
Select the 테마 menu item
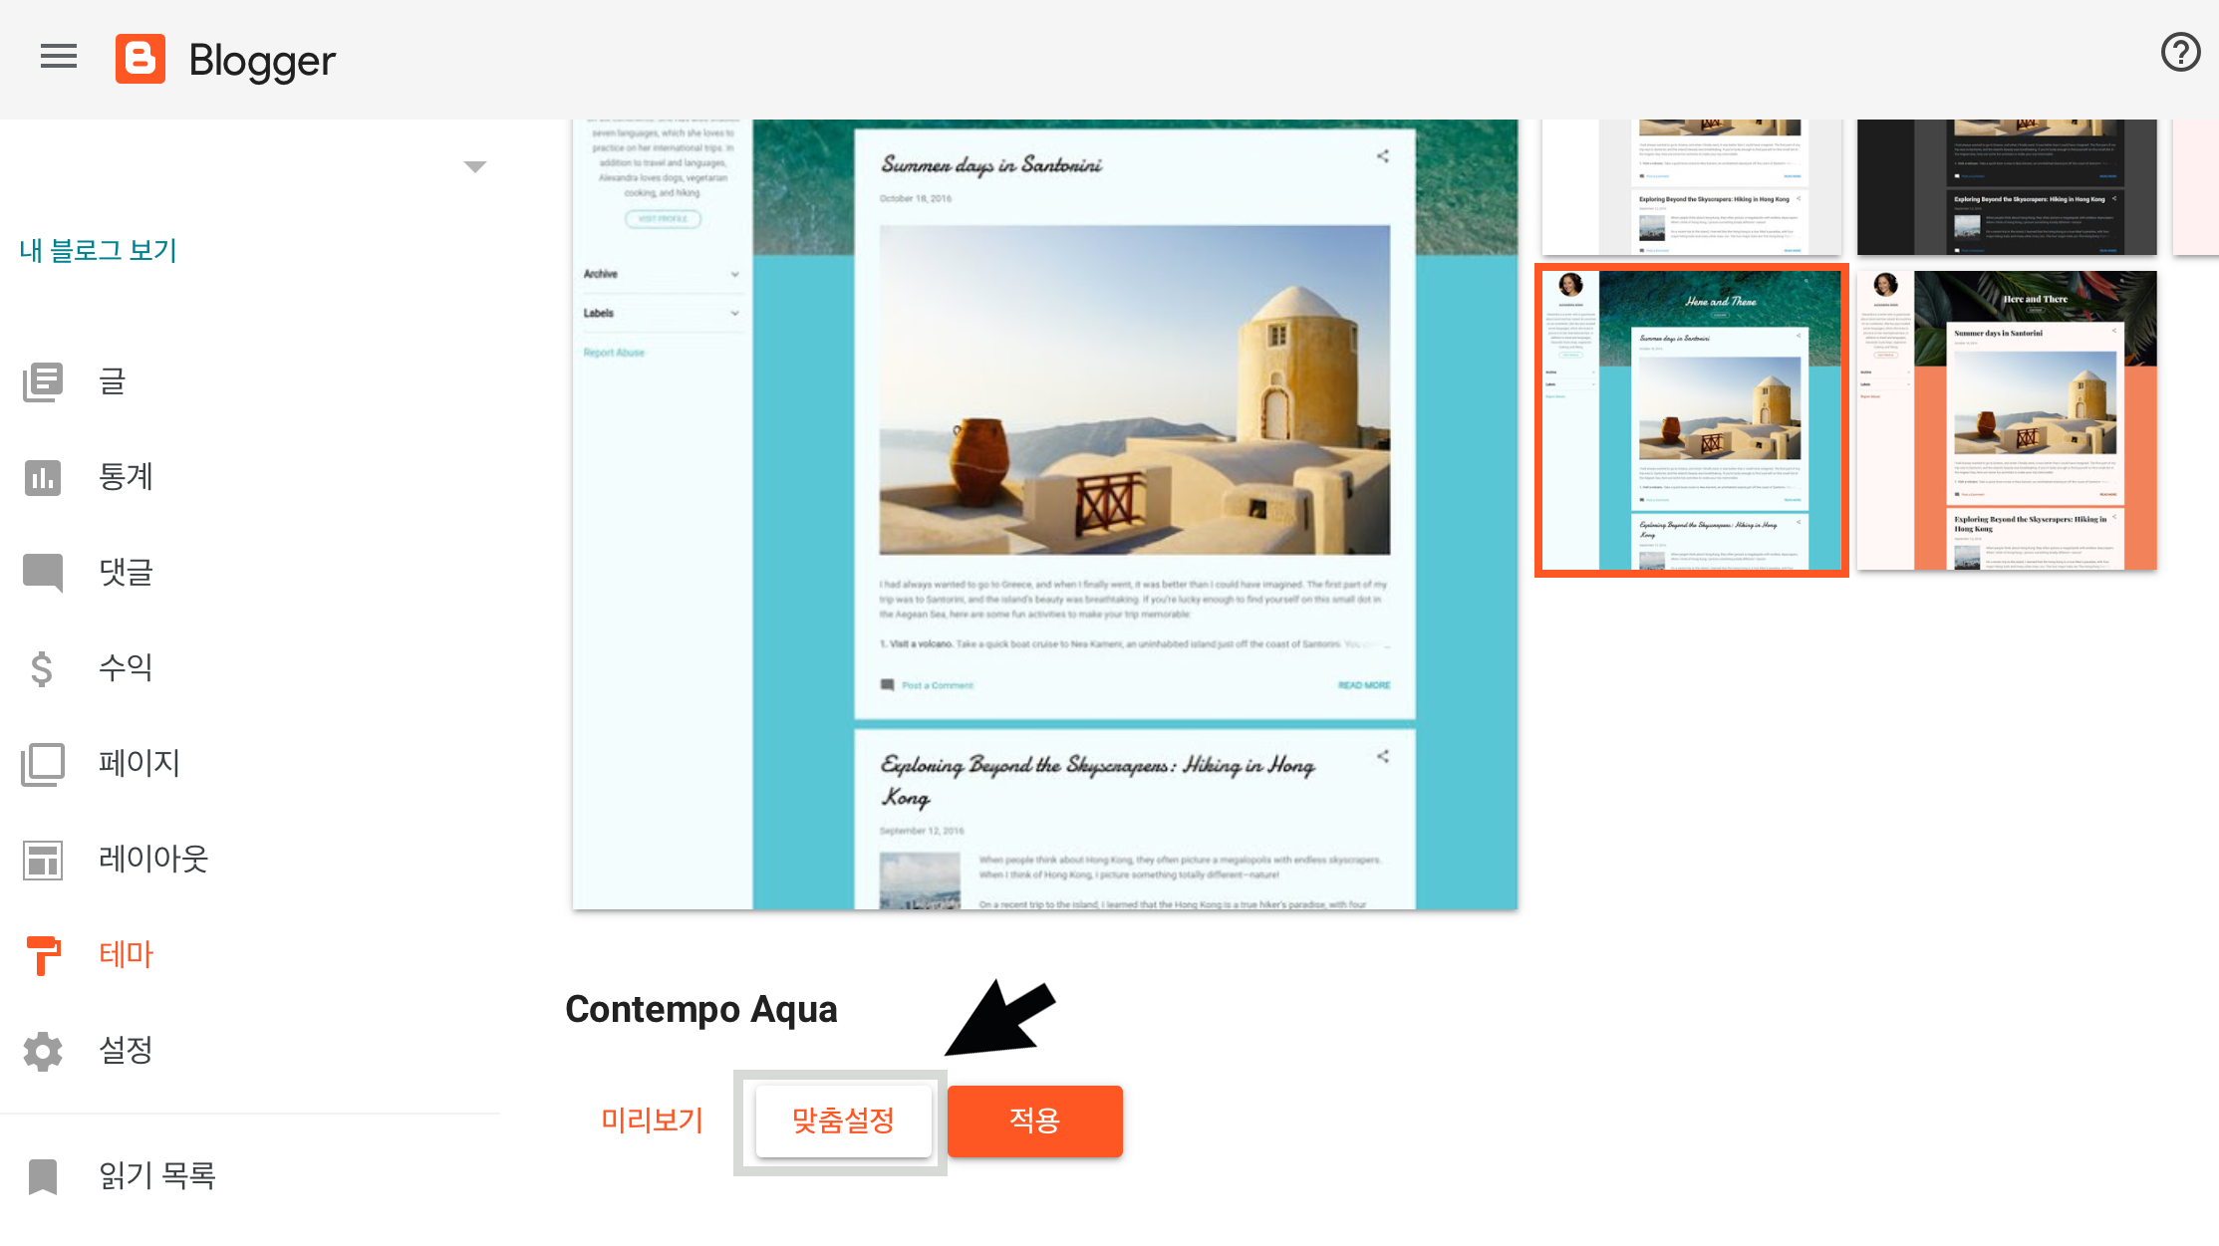click(126, 954)
